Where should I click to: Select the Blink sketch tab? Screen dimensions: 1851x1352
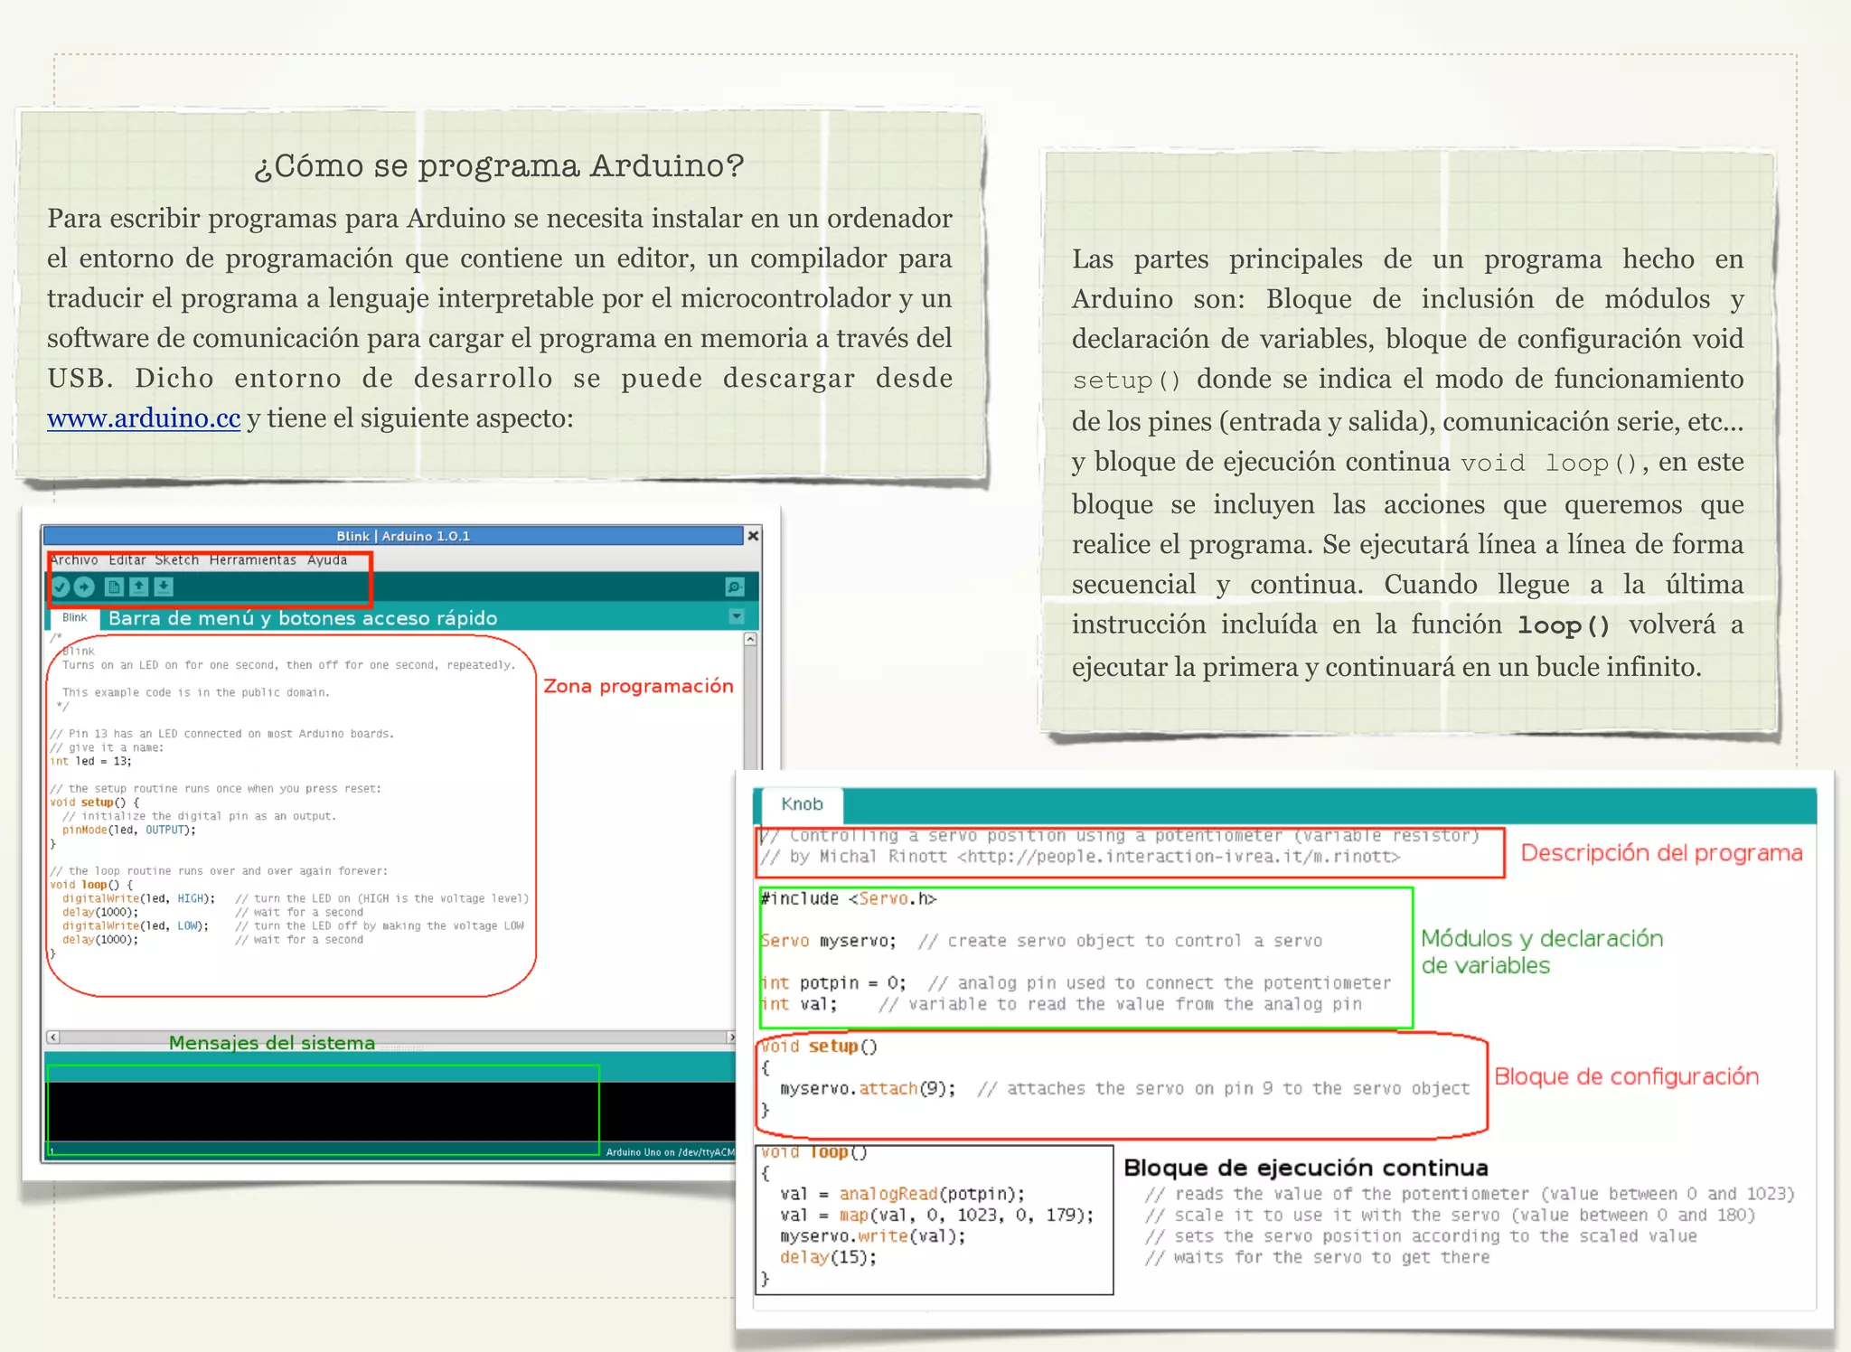tap(75, 618)
